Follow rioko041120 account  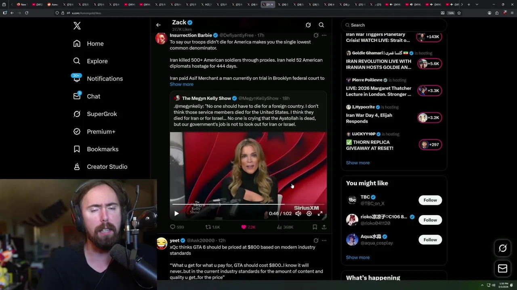[430, 220]
